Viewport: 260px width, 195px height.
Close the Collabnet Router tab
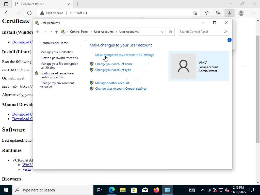pyautogui.click(x=69, y=4)
